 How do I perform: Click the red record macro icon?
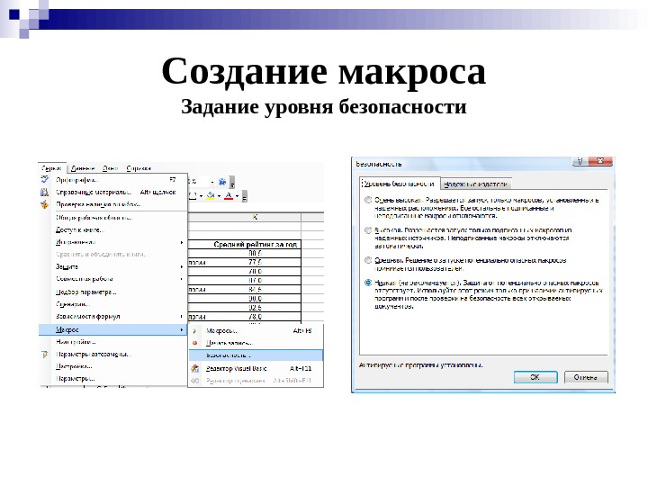pyautogui.click(x=195, y=343)
